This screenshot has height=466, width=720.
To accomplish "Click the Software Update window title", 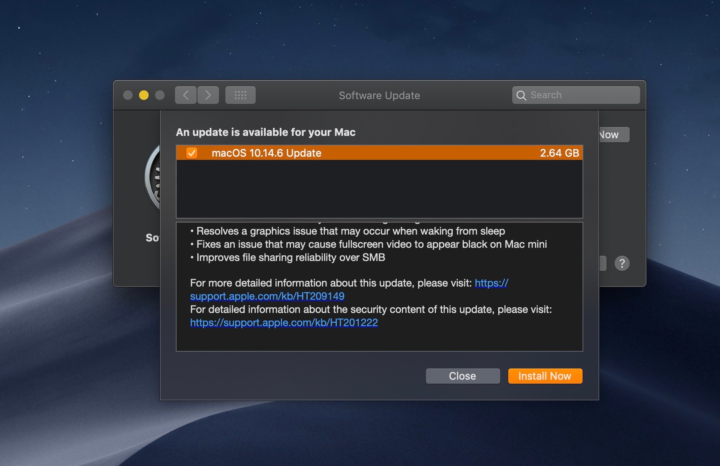I will coord(380,96).
